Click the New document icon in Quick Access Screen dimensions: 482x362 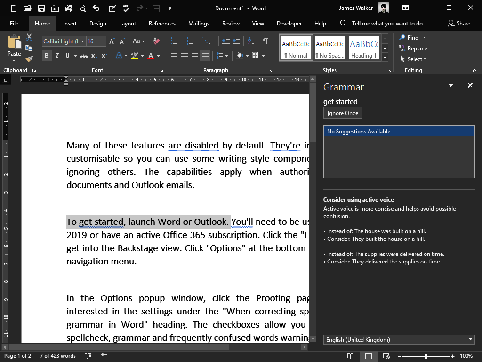14,8
